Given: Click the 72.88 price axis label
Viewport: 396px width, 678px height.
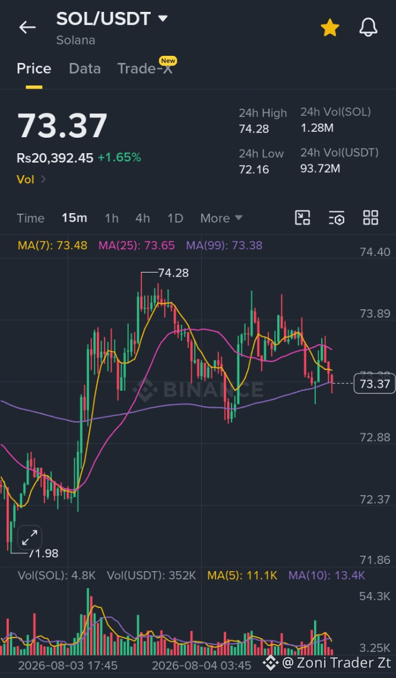Looking at the screenshot, I should pos(375,438).
